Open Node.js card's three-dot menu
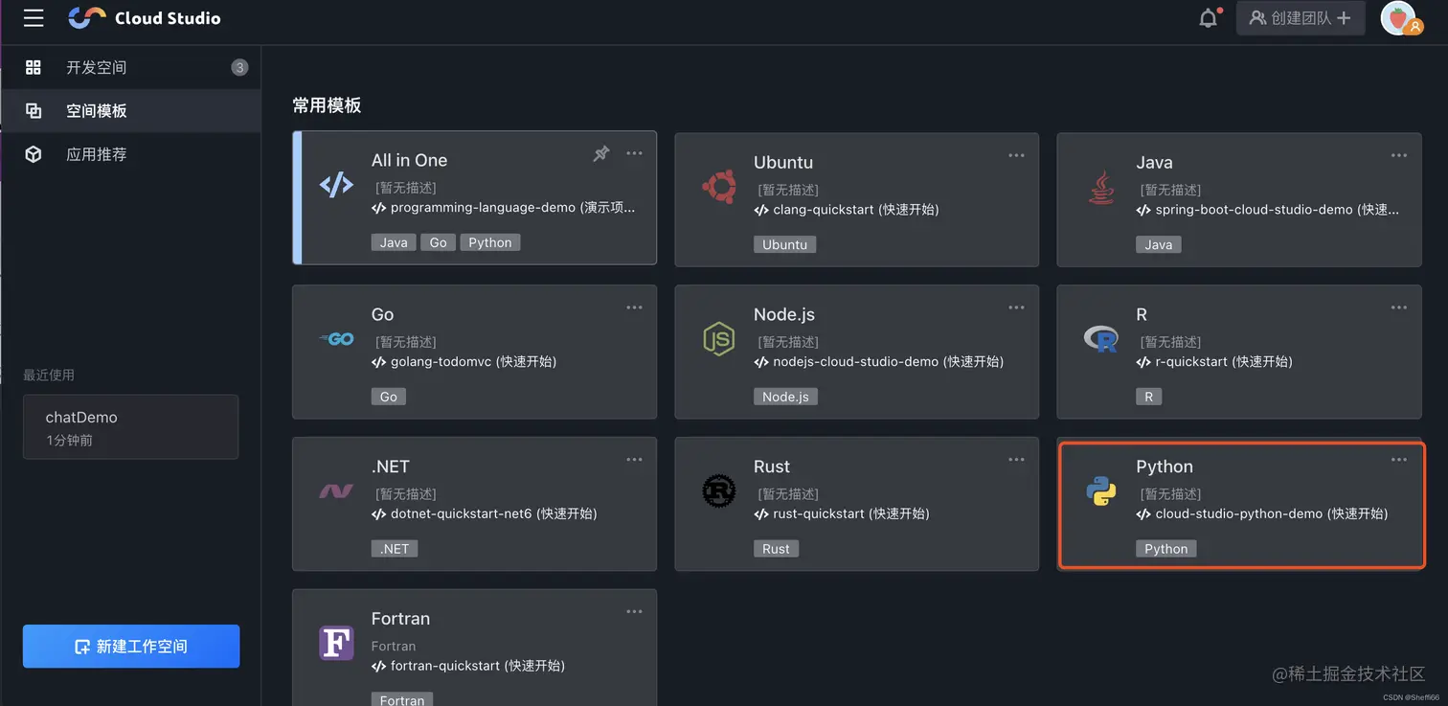The height and width of the screenshot is (706, 1448). 1016,307
